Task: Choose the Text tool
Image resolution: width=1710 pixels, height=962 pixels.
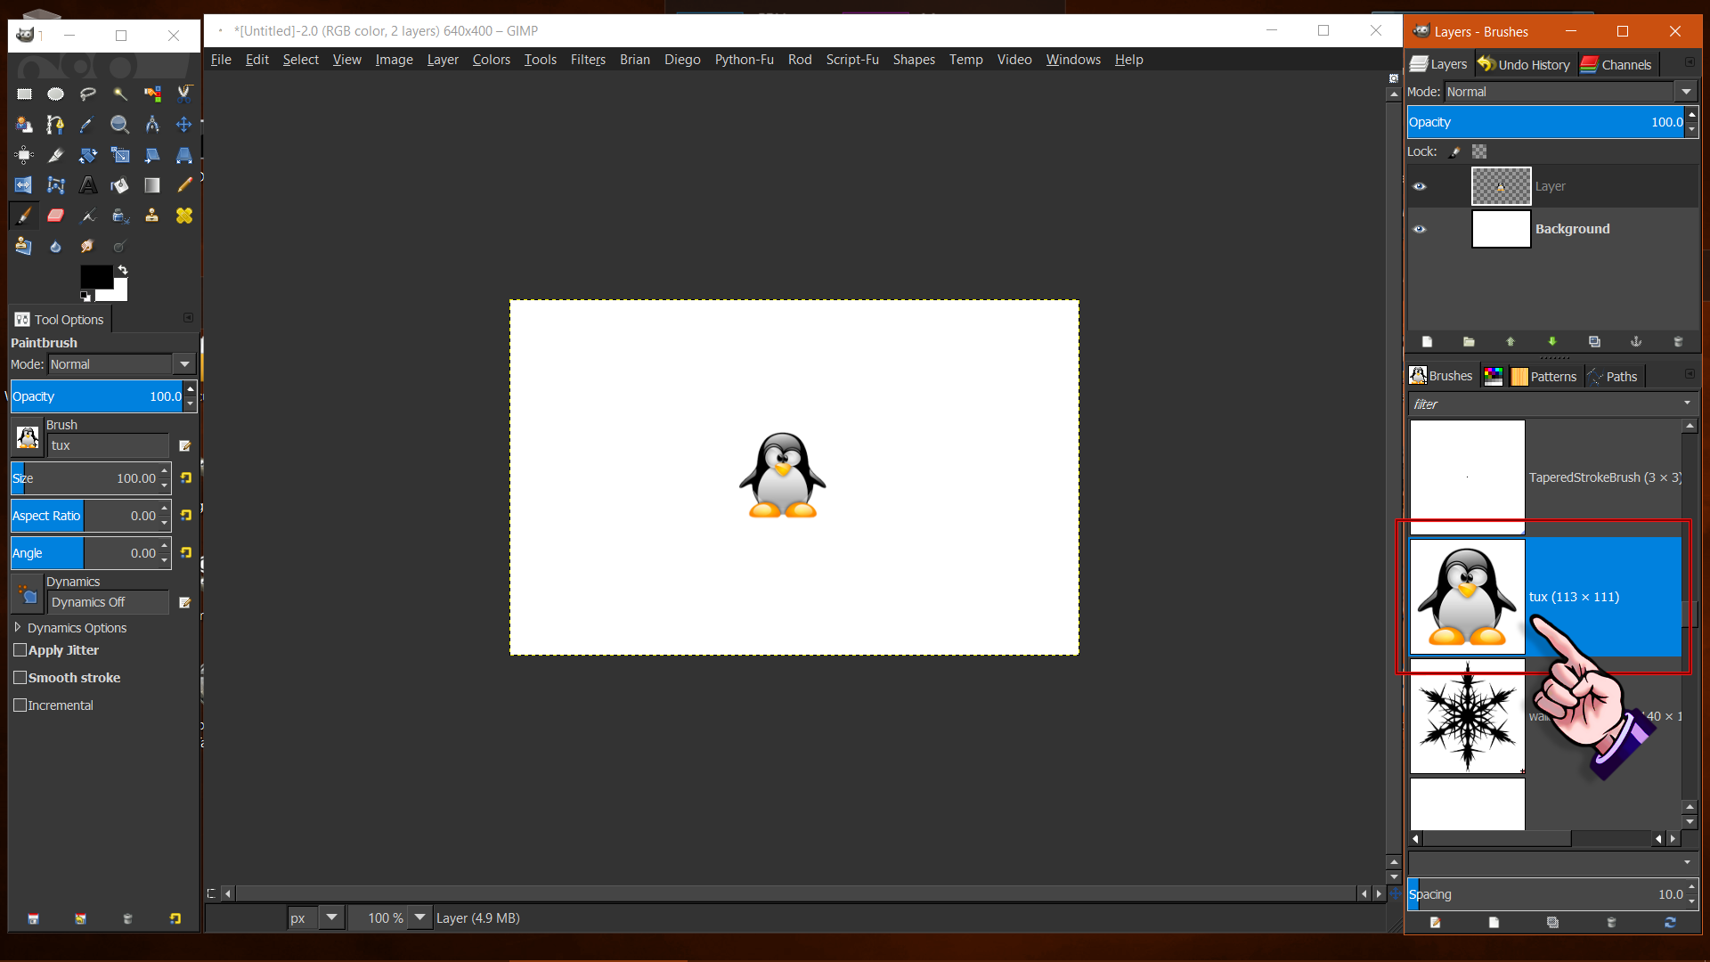Action: point(88,185)
